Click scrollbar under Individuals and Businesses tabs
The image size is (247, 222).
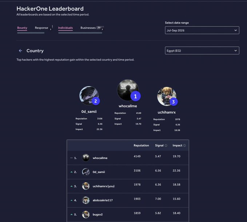pos(80,33)
